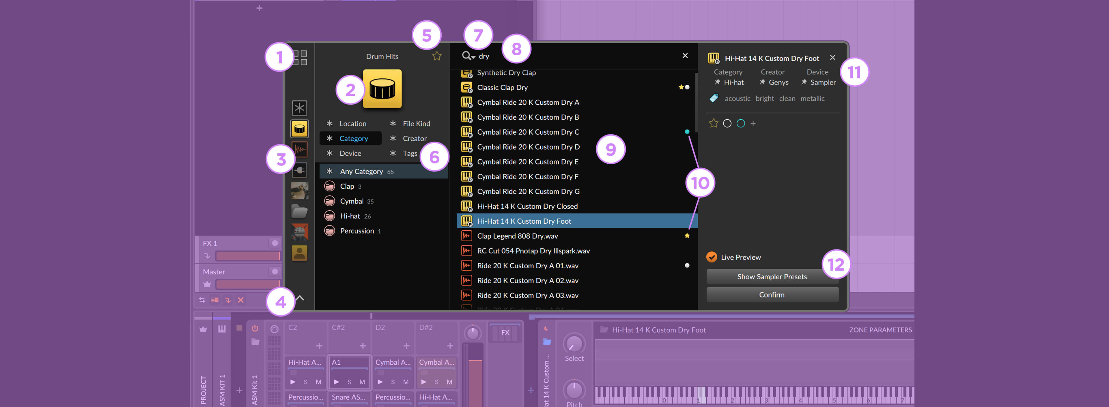Image resolution: width=1109 pixels, height=407 pixels.
Task: Select the Category filter tab
Action: click(353, 138)
